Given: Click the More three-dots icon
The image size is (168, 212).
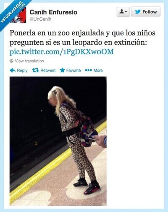Looking at the screenshot, I should click(x=88, y=70).
